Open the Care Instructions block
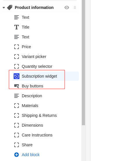 [46, 135]
